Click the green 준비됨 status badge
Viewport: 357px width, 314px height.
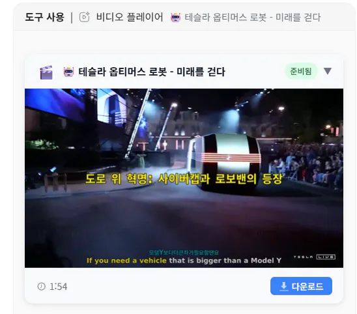coord(301,71)
